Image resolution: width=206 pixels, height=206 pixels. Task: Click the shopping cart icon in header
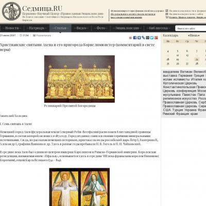[x=167, y=17]
